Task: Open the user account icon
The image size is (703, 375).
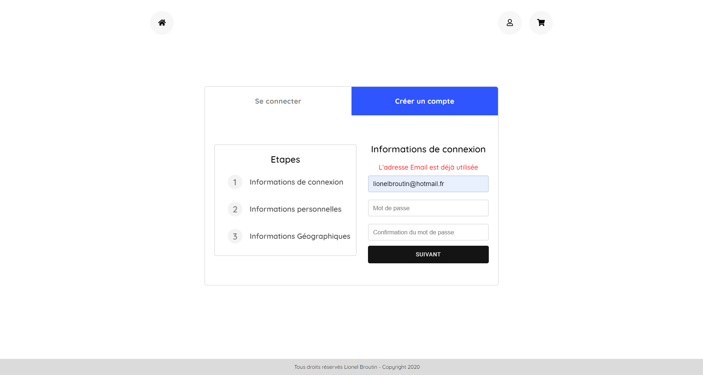Action: [x=510, y=23]
